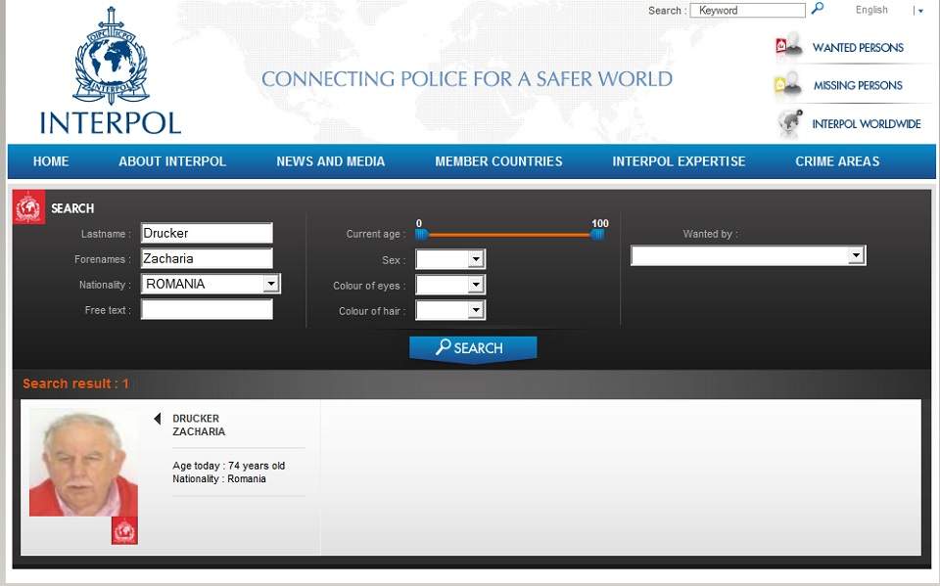Select the English language link
This screenshot has width=940, height=586.
click(871, 10)
